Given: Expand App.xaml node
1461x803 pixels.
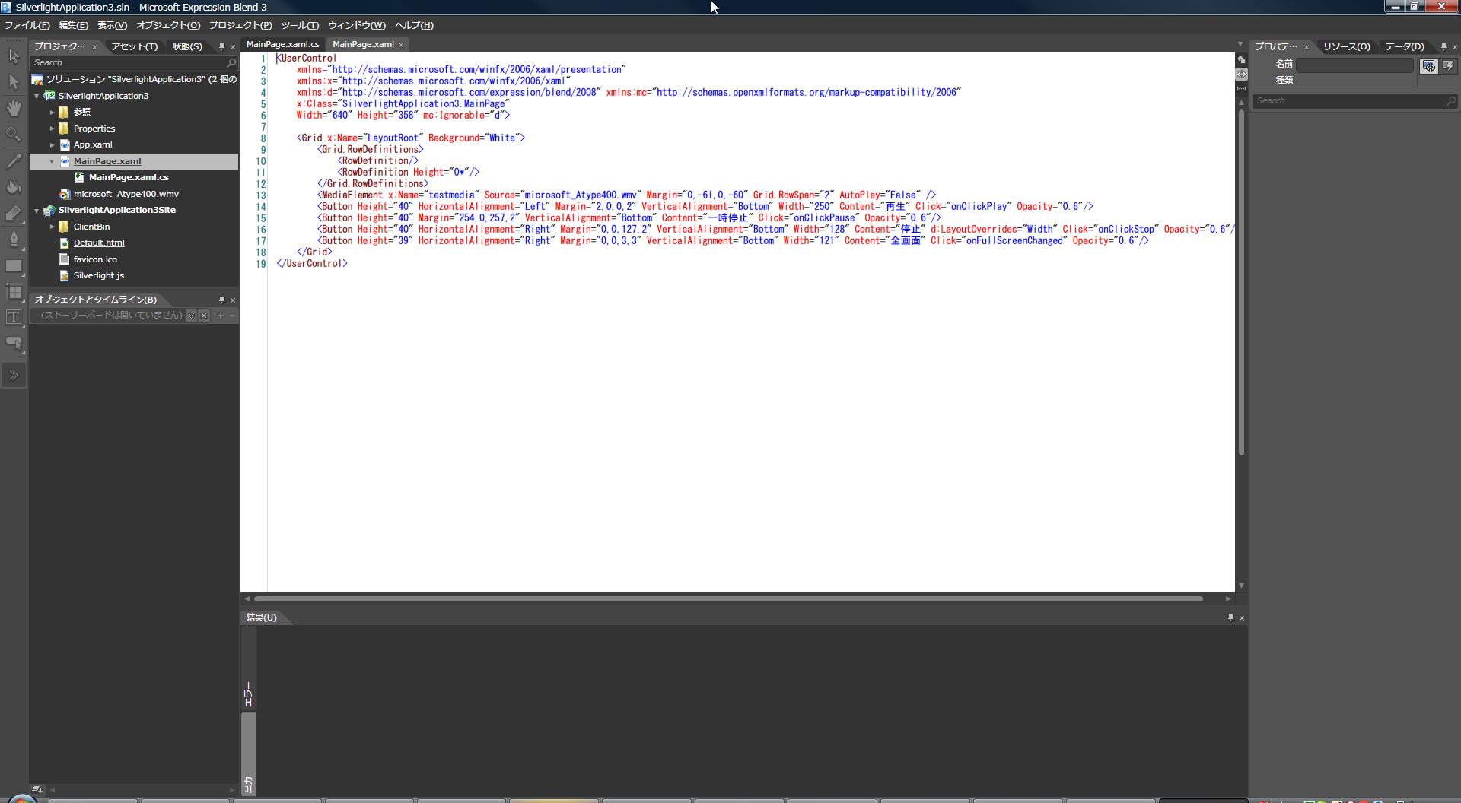Looking at the screenshot, I should click(x=52, y=144).
